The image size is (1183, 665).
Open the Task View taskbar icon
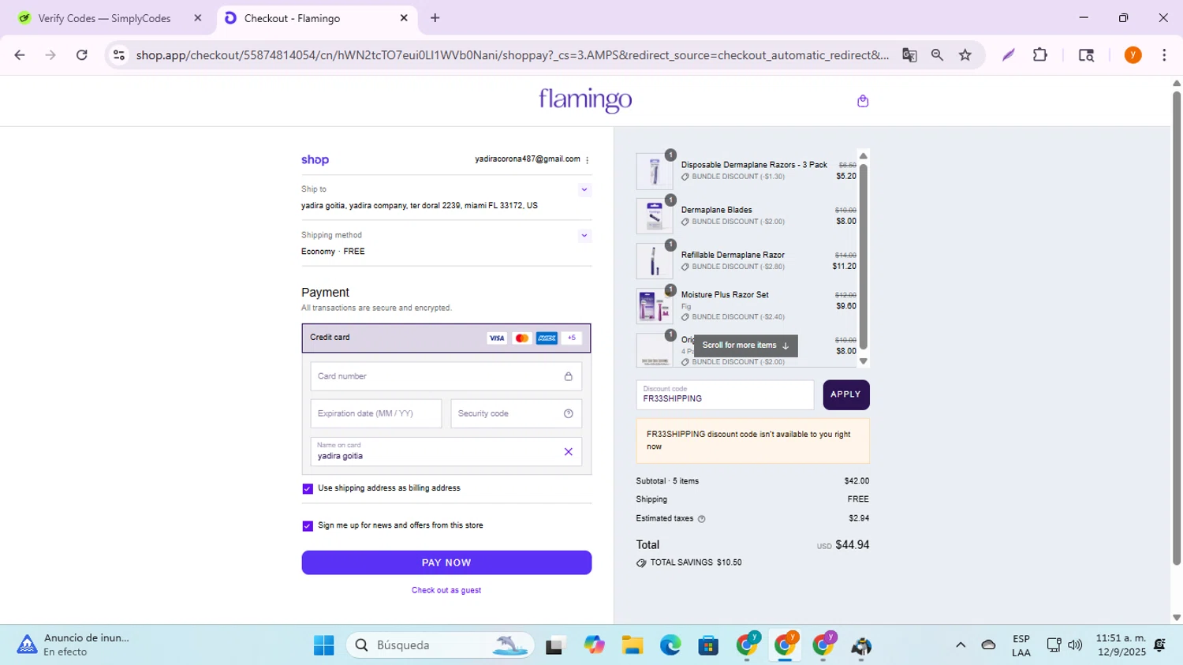[556, 645]
